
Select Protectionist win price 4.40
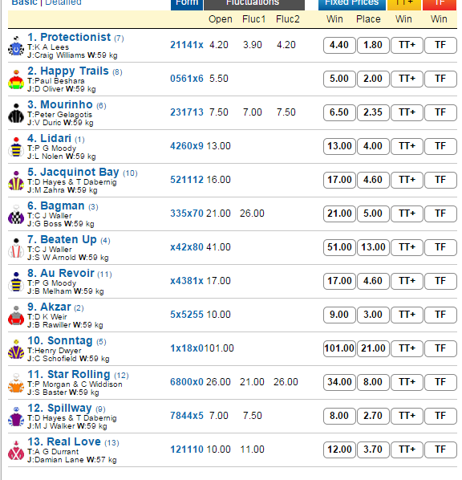coord(339,45)
